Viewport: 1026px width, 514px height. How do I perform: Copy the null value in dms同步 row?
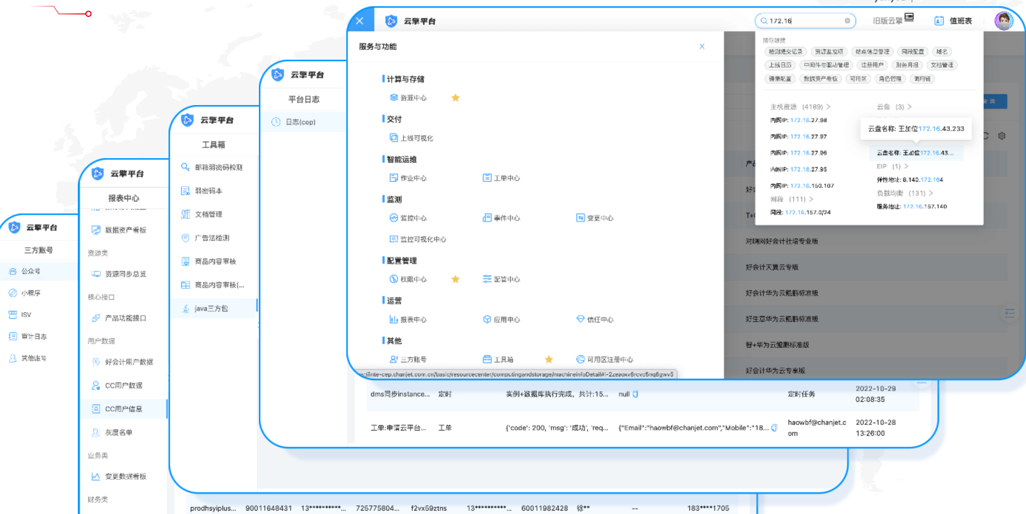click(635, 394)
